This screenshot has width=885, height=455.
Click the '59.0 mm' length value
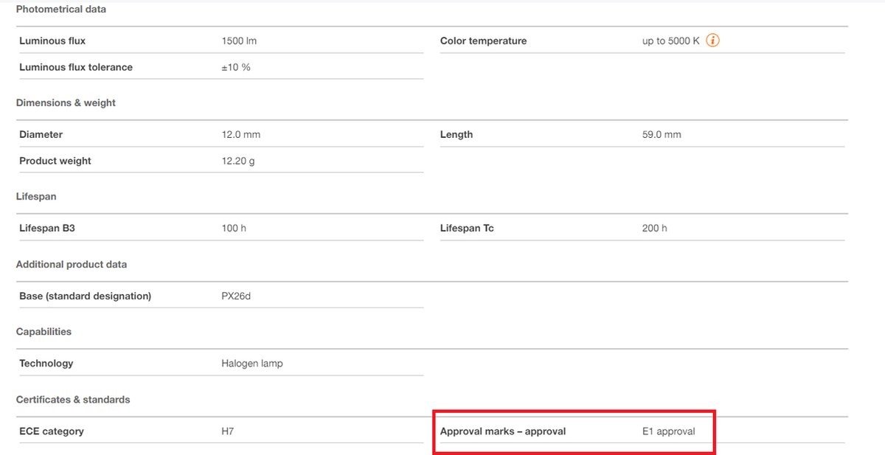click(662, 135)
